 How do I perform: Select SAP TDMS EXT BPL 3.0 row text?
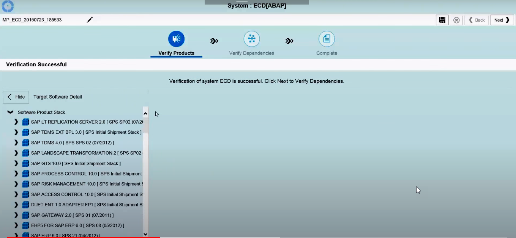86,132
